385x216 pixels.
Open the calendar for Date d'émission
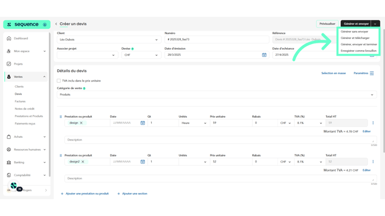point(264,55)
